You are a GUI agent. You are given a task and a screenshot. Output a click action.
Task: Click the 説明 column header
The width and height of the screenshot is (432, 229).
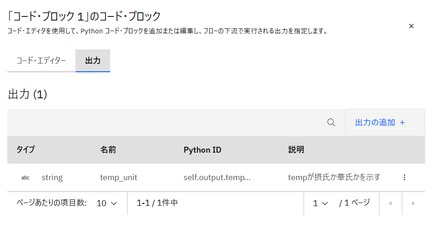point(296,150)
